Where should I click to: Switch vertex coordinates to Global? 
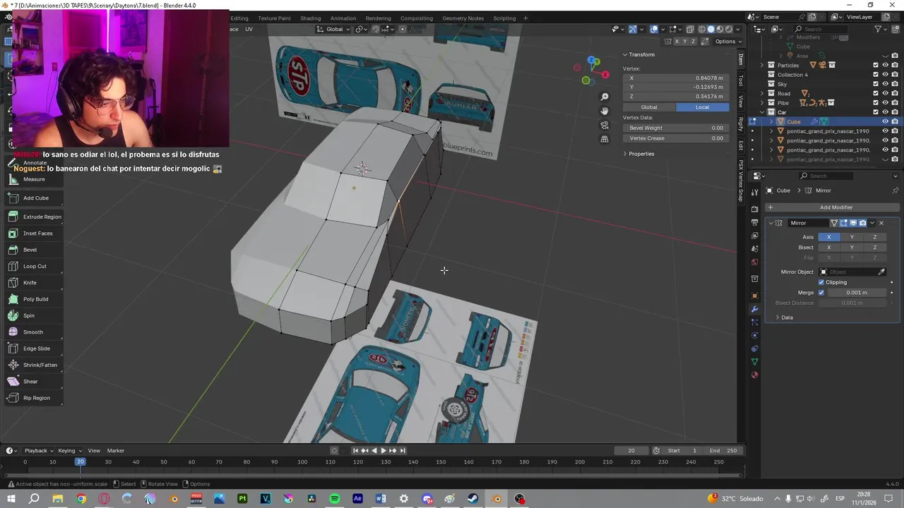(649, 107)
